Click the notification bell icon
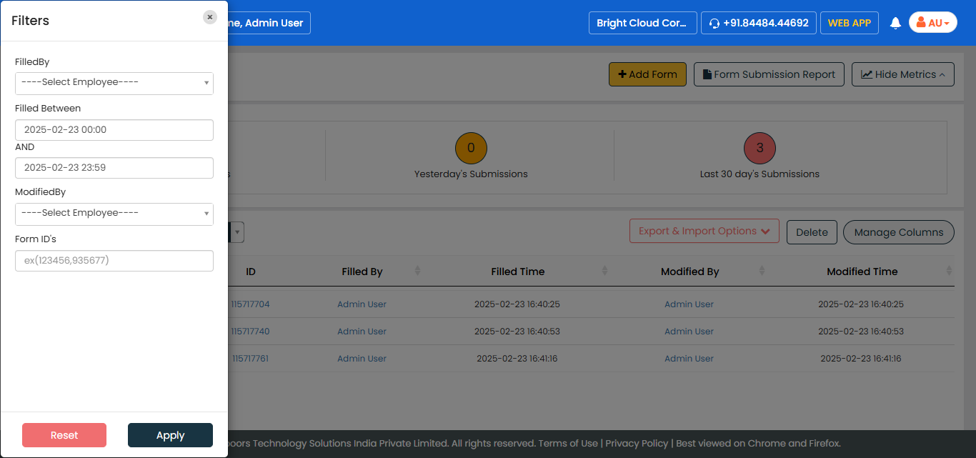Screen dimensions: 976x458 tap(895, 23)
